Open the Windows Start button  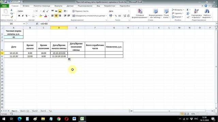pos(4,119)
